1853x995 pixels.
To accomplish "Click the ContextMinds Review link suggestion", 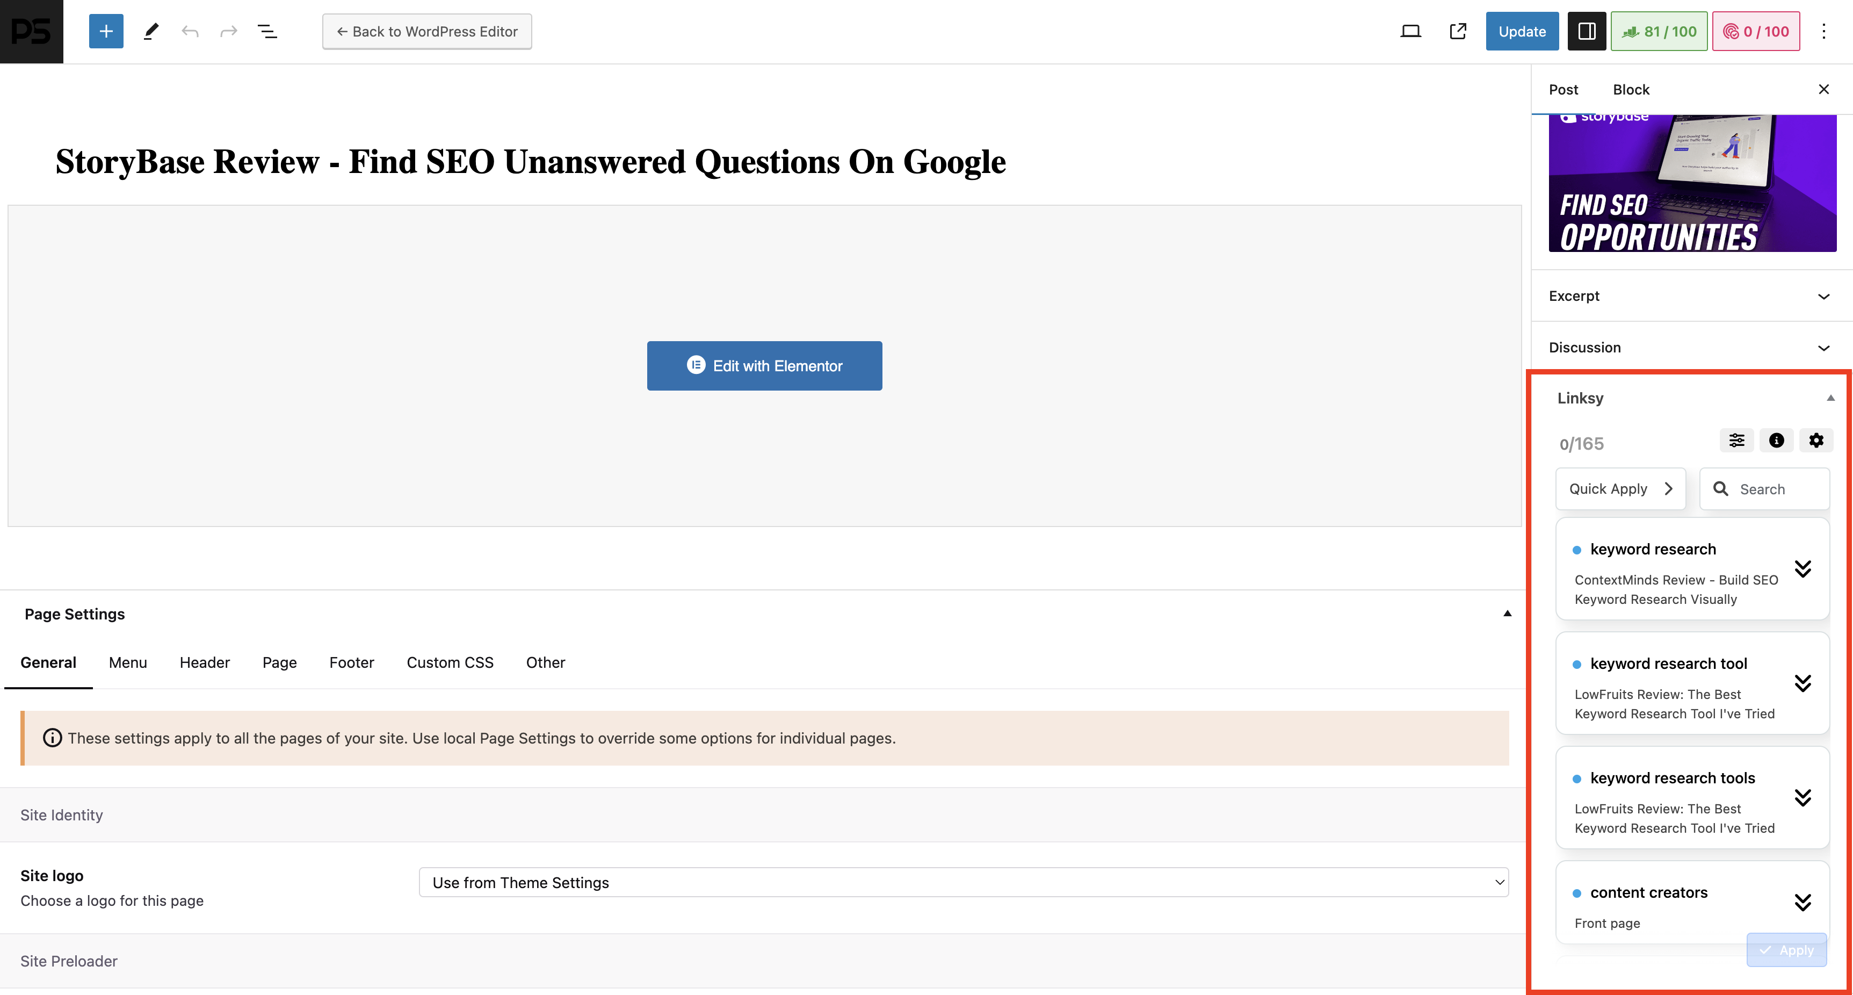I will 1676,589.
